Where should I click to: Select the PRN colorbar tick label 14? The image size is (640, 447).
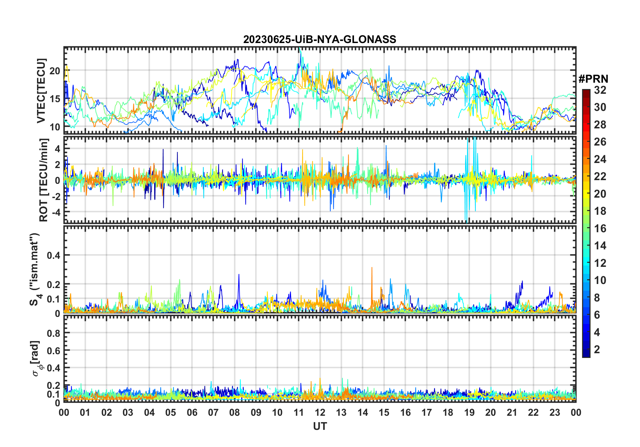pos(600,246)
